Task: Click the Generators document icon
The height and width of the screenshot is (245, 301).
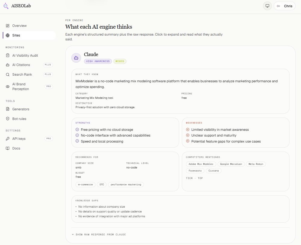Action: [8, 109]
